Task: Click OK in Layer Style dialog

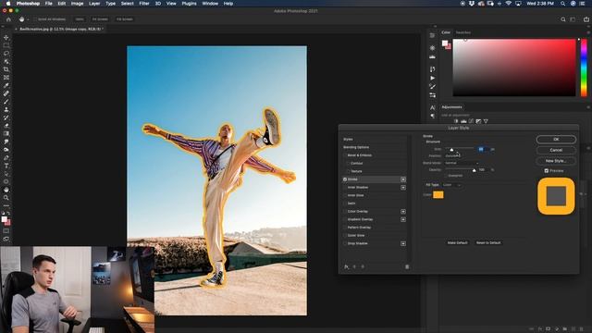Action: click(556, 140)
